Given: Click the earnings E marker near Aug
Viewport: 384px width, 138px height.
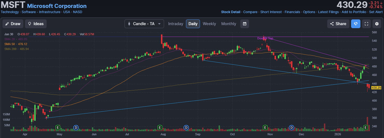Looking at the screenshot, I should (160, 127).
